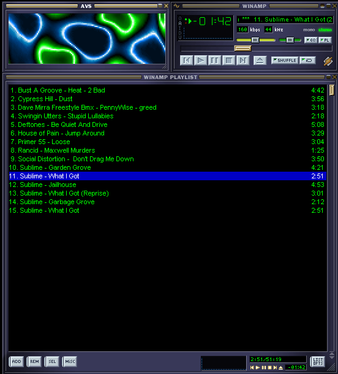Toggle the A always-on-top letter in the clutterbar

[180, 23]
